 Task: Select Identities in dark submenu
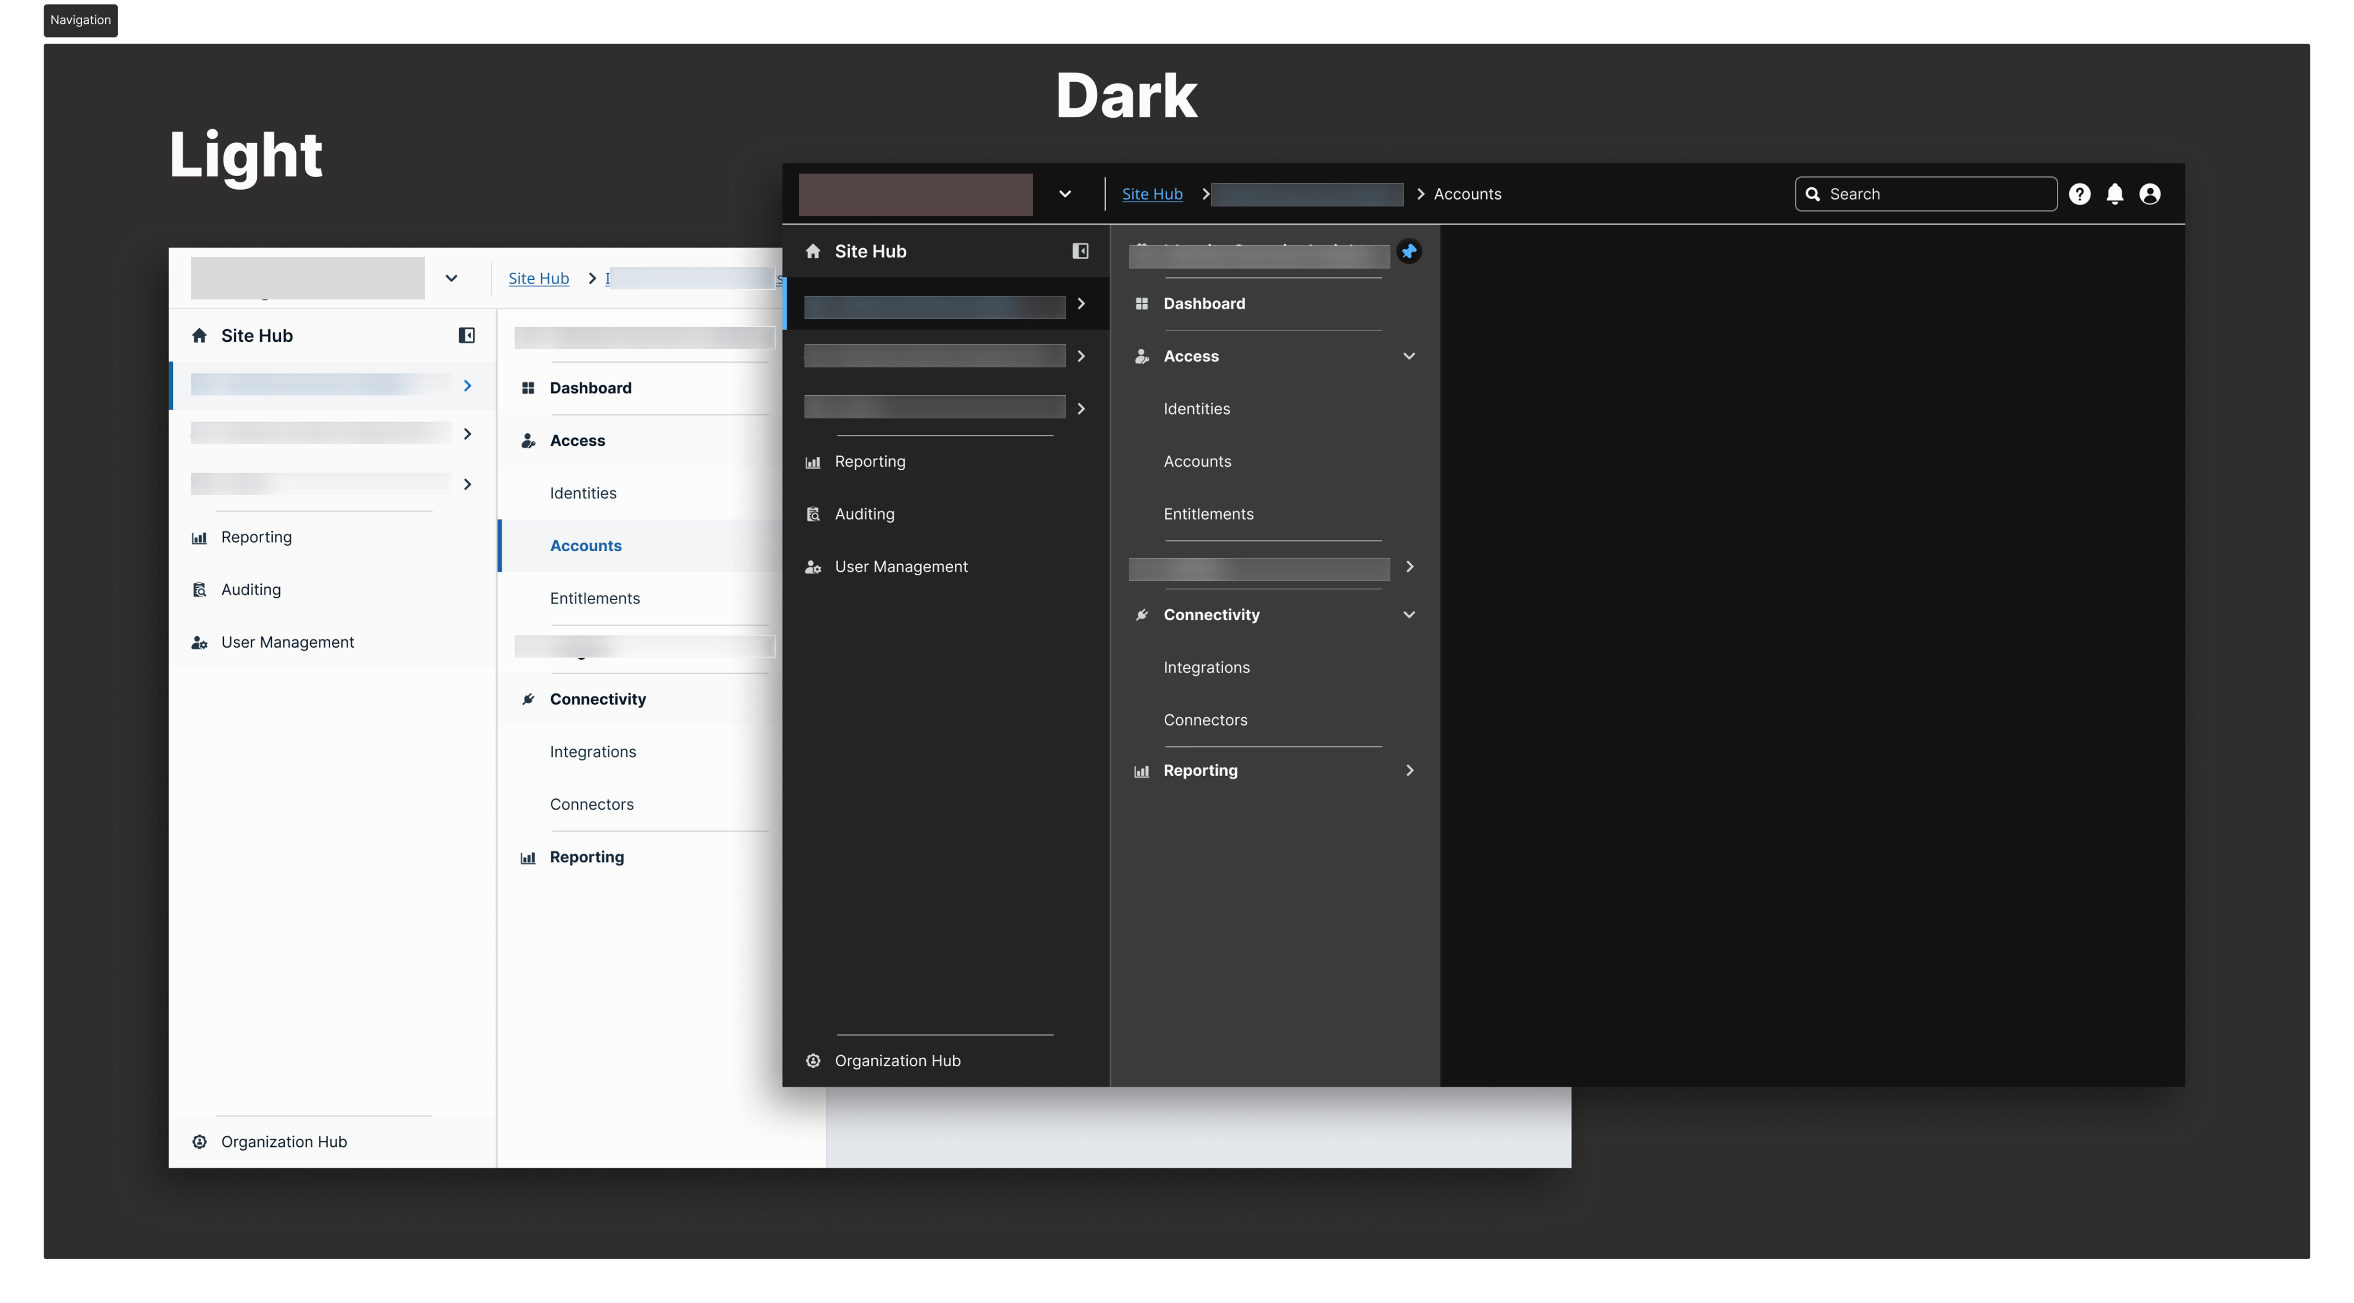coord(1196,409)
